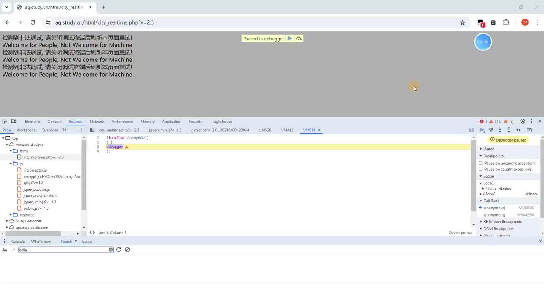
Task: Expand the Vue.js devtools node
Action: (x=7, y=221)
